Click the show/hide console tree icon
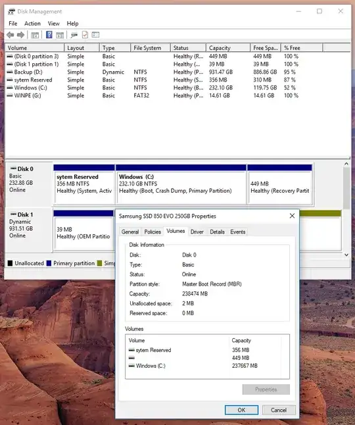The height and width of the screenshot is (425, 355). coord(35,35)
